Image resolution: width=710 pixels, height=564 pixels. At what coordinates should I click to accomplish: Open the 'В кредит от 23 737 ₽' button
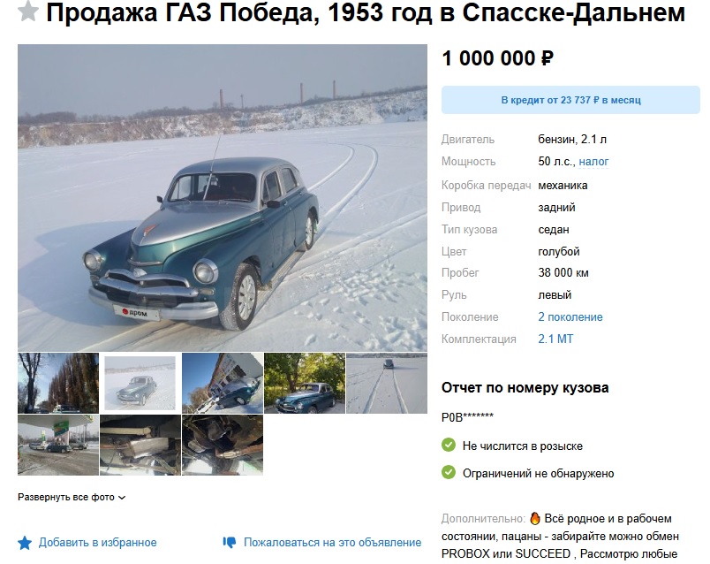[570, 100]
